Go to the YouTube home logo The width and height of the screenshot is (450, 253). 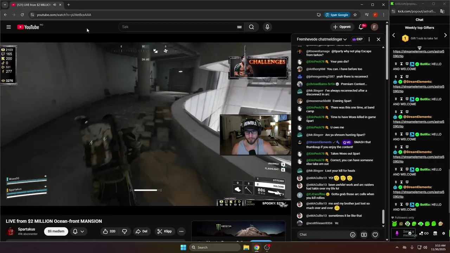(28, 27)
